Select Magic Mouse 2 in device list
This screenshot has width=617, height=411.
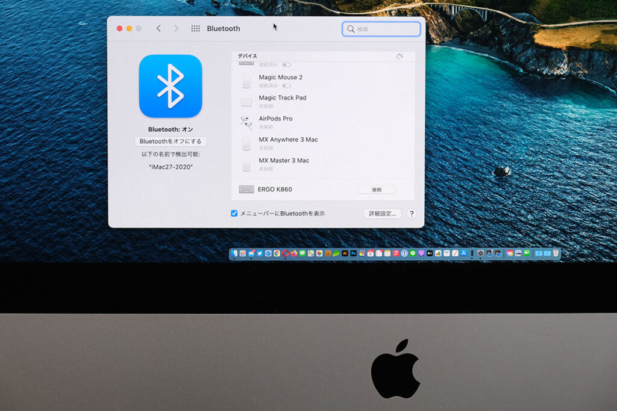click(323, 81)
